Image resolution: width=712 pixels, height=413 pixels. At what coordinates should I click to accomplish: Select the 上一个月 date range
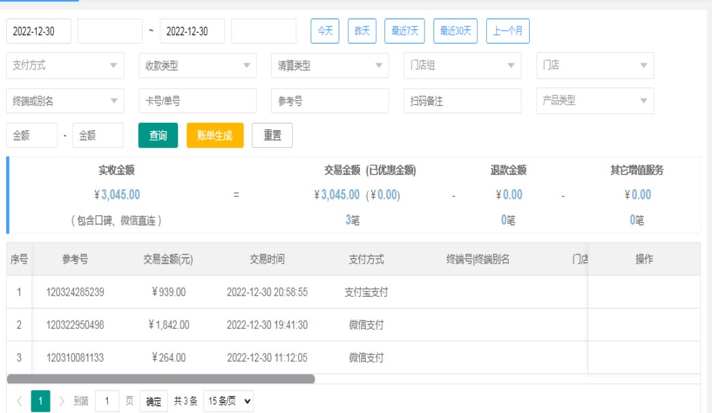pos(507,31)
